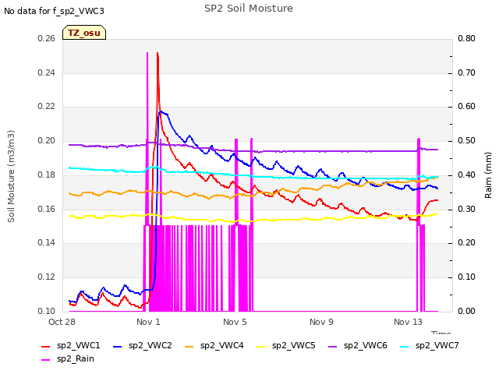Screen dimensions: 499x374
Task: Click the yellow sp2_VWC5 legend swatch
Action: pos(261,347)
